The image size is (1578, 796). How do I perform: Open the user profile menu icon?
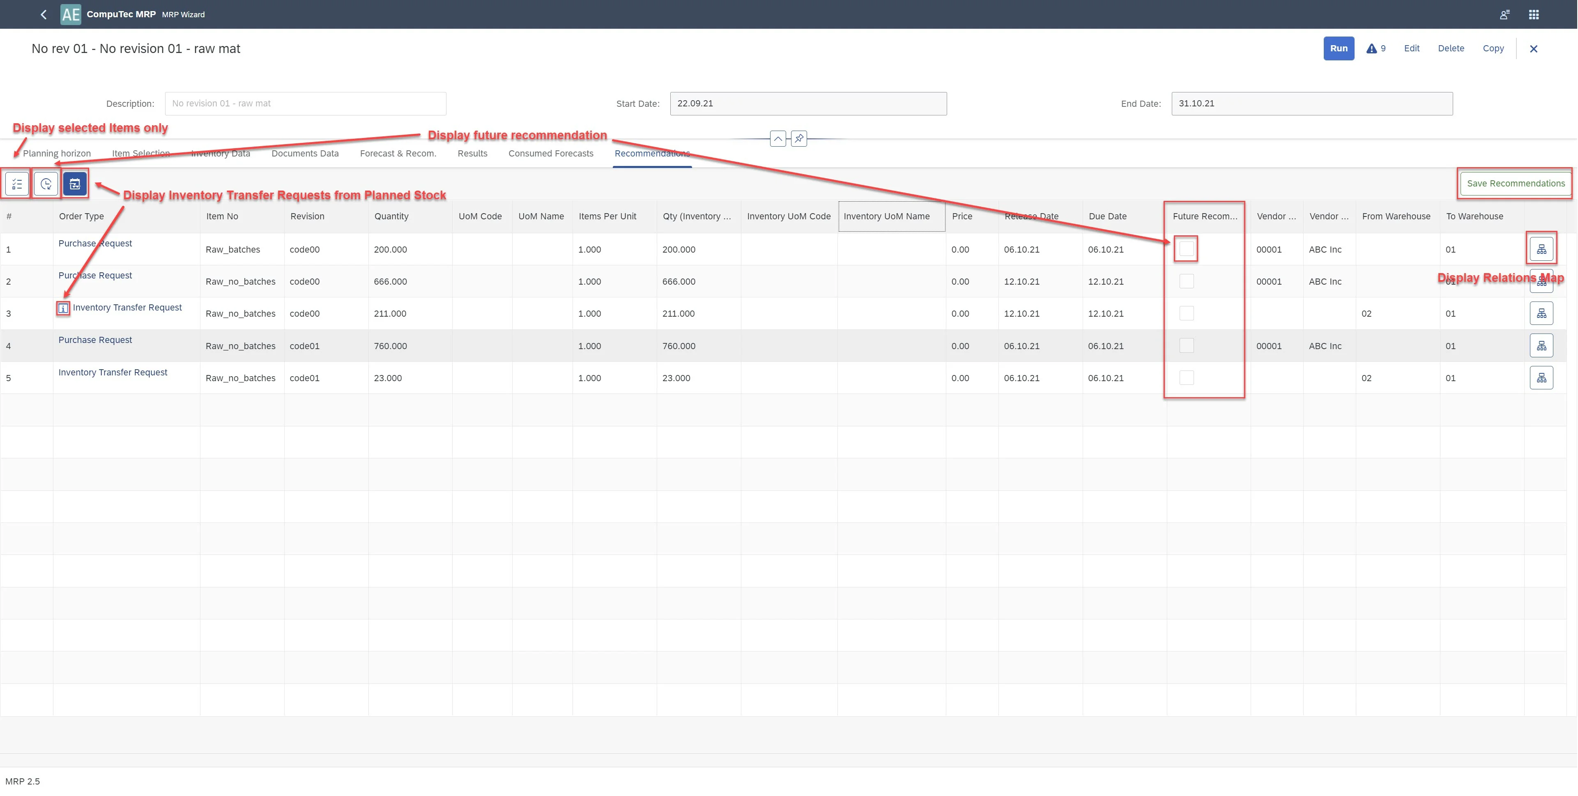point(1504,14)
